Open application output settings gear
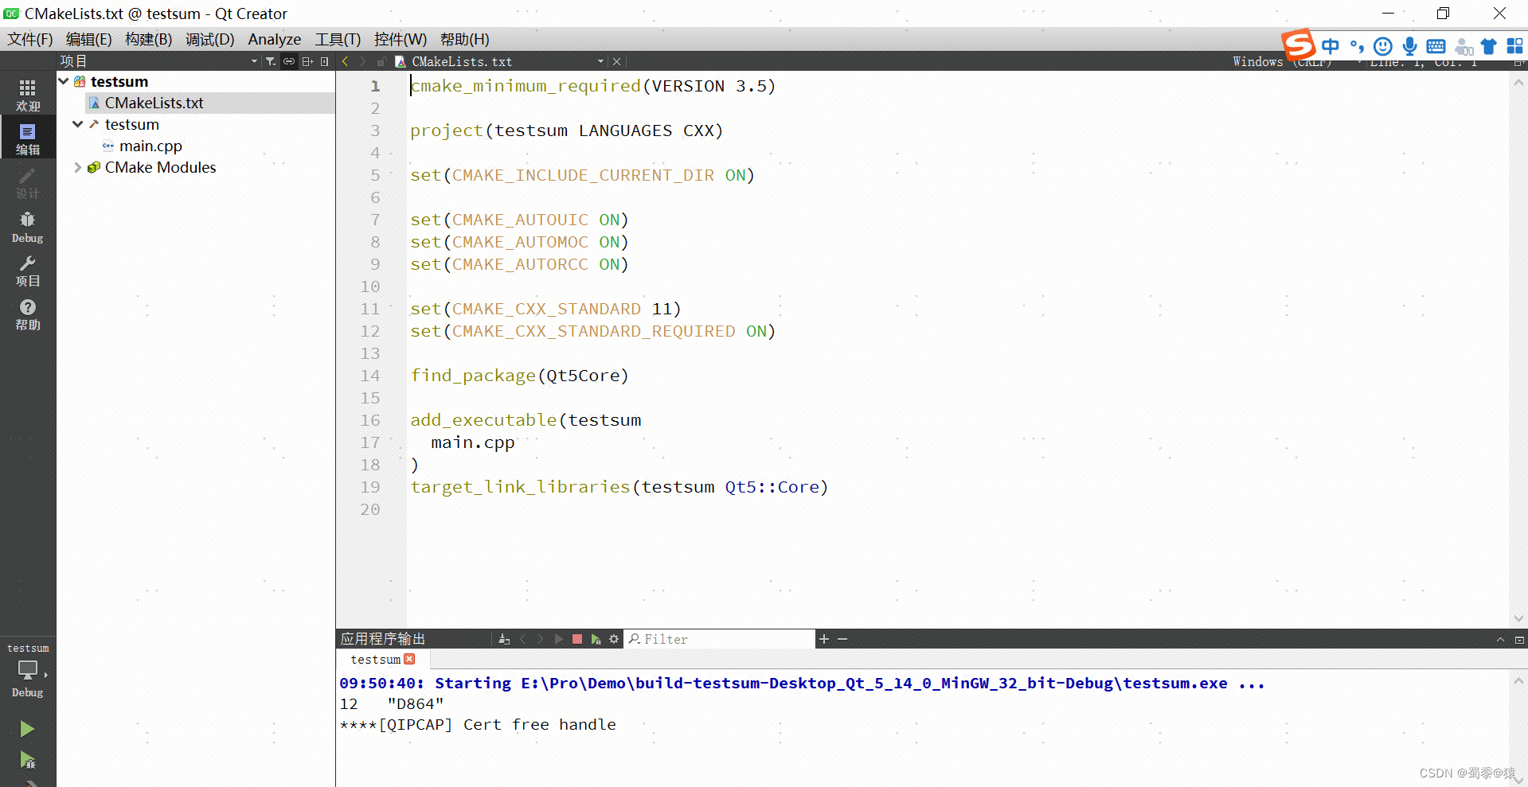 click(614, 639)
